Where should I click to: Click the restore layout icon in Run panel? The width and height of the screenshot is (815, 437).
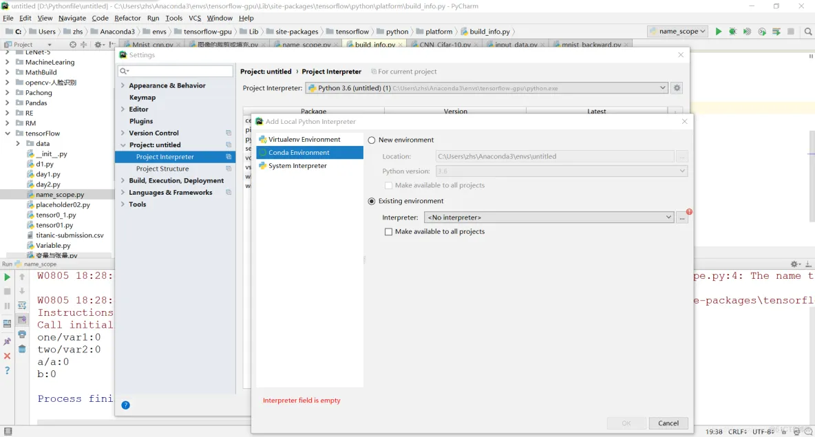pos(8,323)
